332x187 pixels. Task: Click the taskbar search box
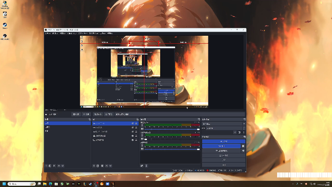coord(22,184)
